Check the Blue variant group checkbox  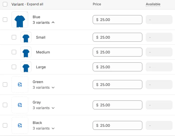(5, 20)
